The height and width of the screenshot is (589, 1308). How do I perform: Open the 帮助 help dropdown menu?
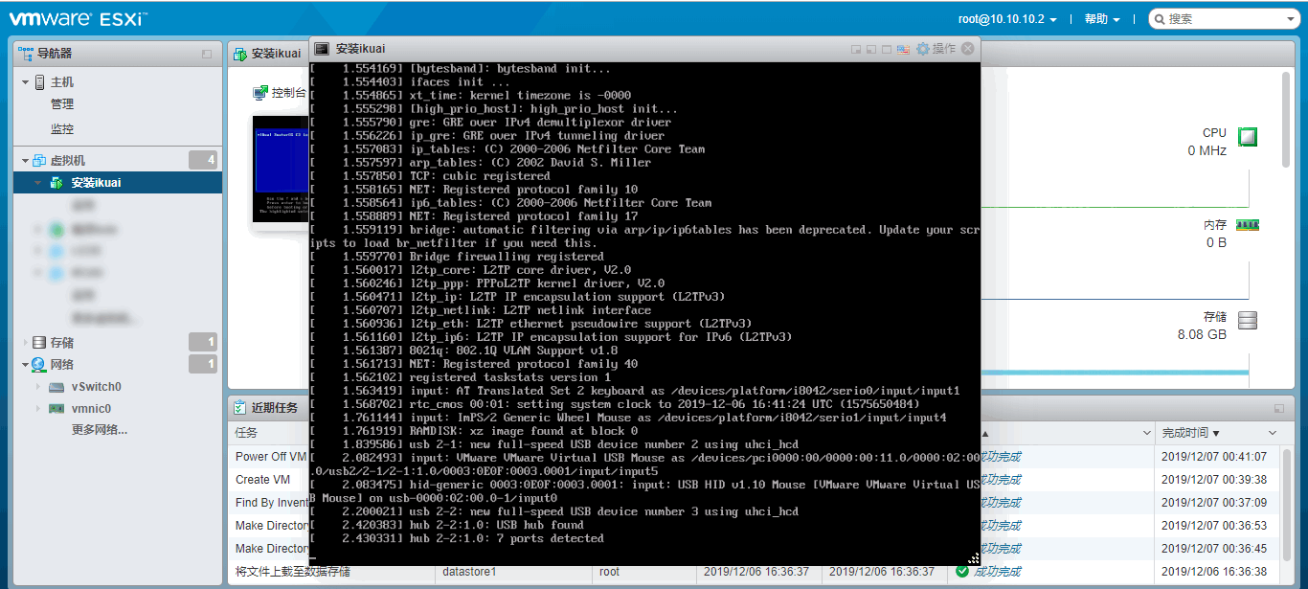tap(1102, 19)
